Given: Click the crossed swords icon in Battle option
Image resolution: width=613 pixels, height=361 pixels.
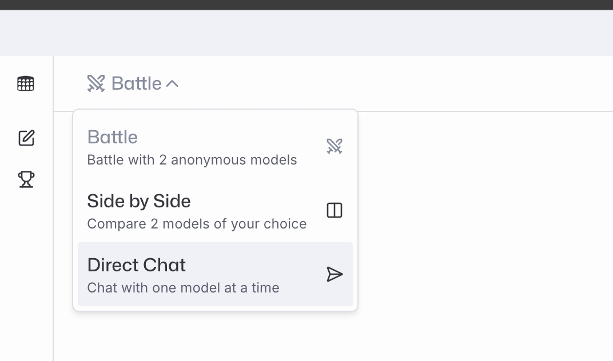Looking at the screenshot, I should tap(335, 146).
